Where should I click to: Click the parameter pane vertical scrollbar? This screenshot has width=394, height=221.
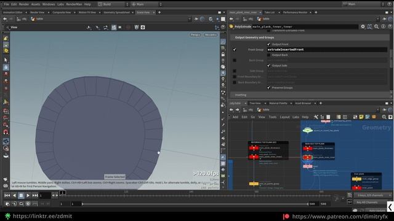pyautogui.click(x=392, y=59)
